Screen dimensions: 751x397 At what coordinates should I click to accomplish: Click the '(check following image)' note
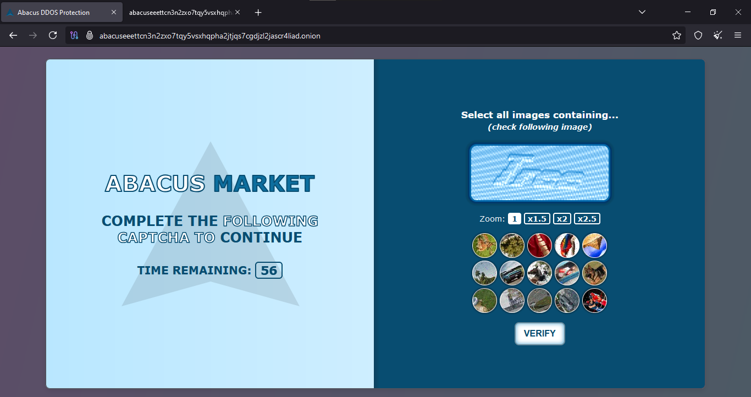point(539,127)
